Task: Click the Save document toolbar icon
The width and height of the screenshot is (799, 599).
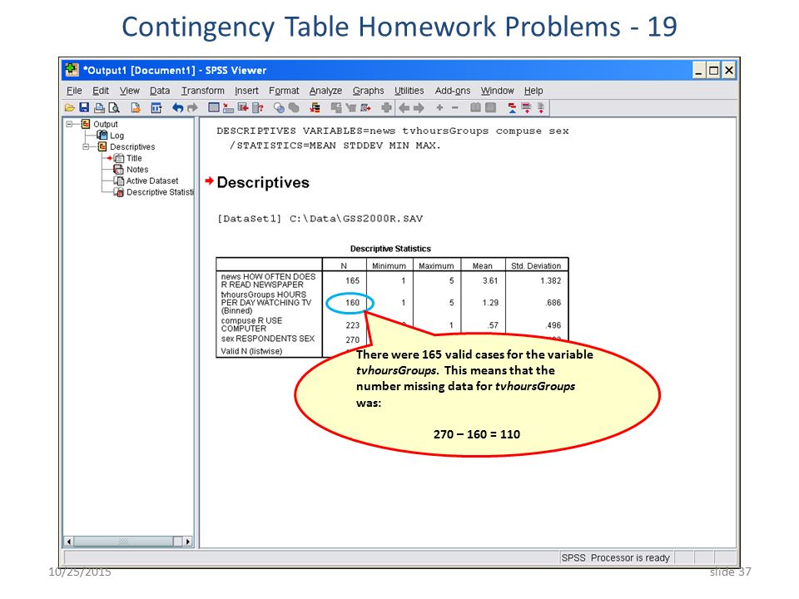Action: pyautogui.click(x=85, y=107)
